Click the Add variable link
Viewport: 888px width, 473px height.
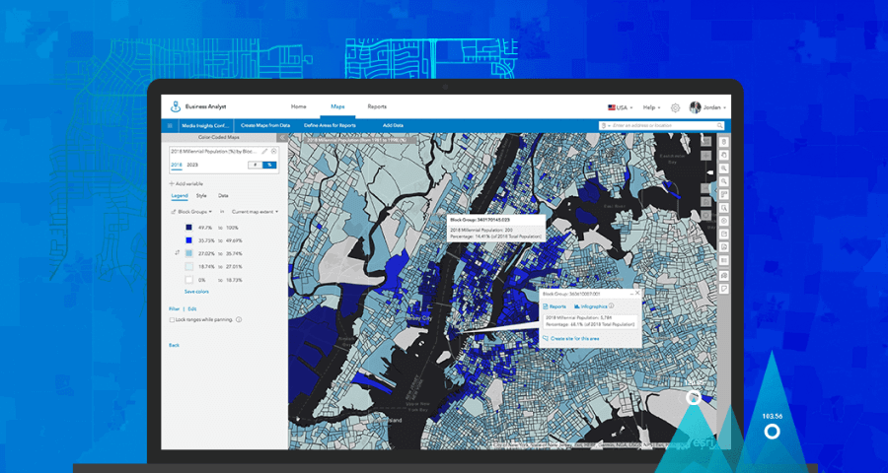pos(189,184)
